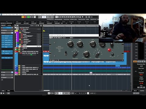Open the Project menu
146x109 pixels.
10,15
